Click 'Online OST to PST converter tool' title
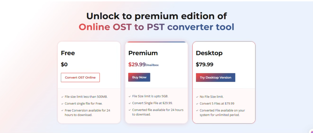 pos(156,27)
